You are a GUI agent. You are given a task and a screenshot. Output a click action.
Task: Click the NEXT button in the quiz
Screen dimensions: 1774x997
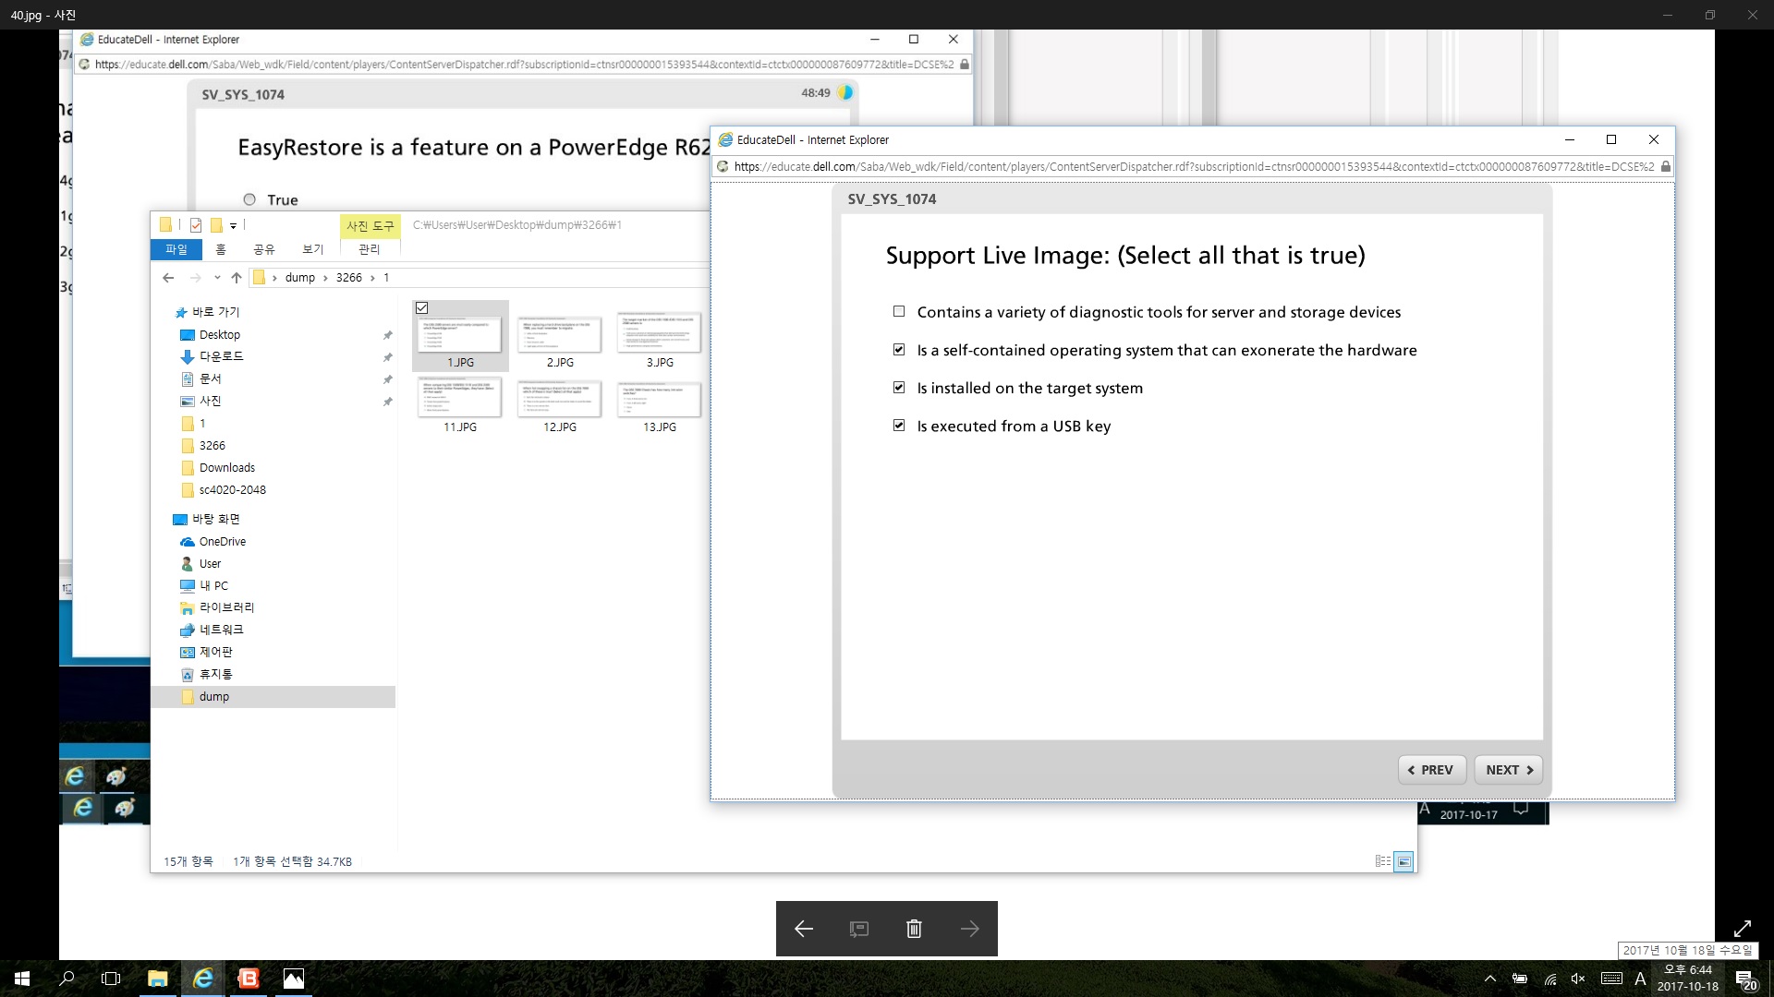pos(1508,770)
